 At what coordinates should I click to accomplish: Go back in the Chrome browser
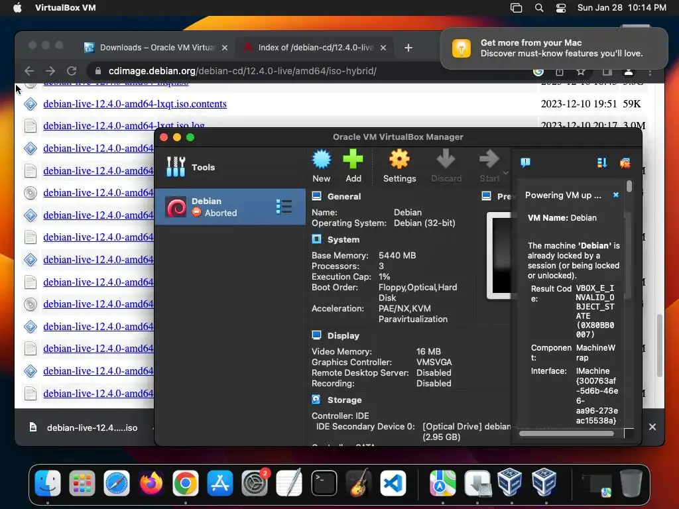click(29, 71)
